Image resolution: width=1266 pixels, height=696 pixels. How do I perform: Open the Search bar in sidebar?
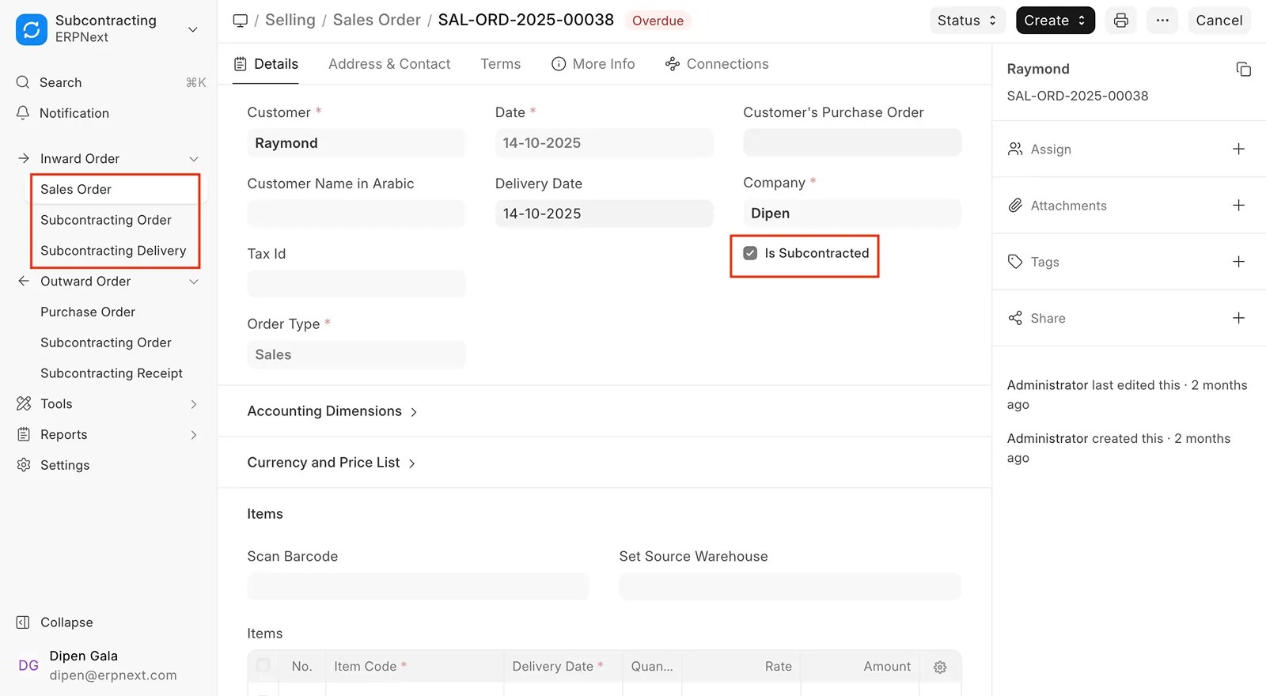pos(111,82)
